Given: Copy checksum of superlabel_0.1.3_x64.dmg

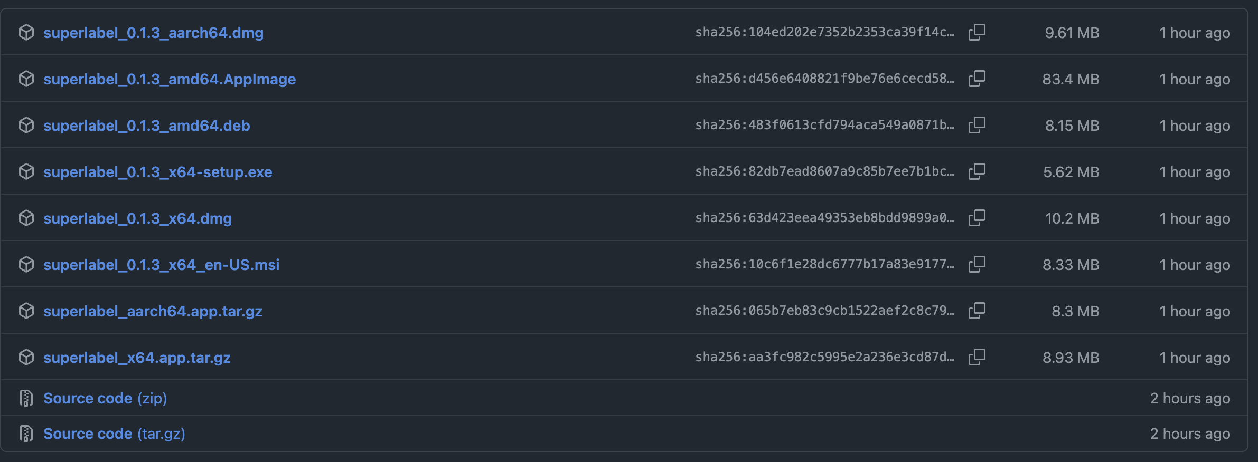Looking at the screenshot, I should [x=977, y=218].
